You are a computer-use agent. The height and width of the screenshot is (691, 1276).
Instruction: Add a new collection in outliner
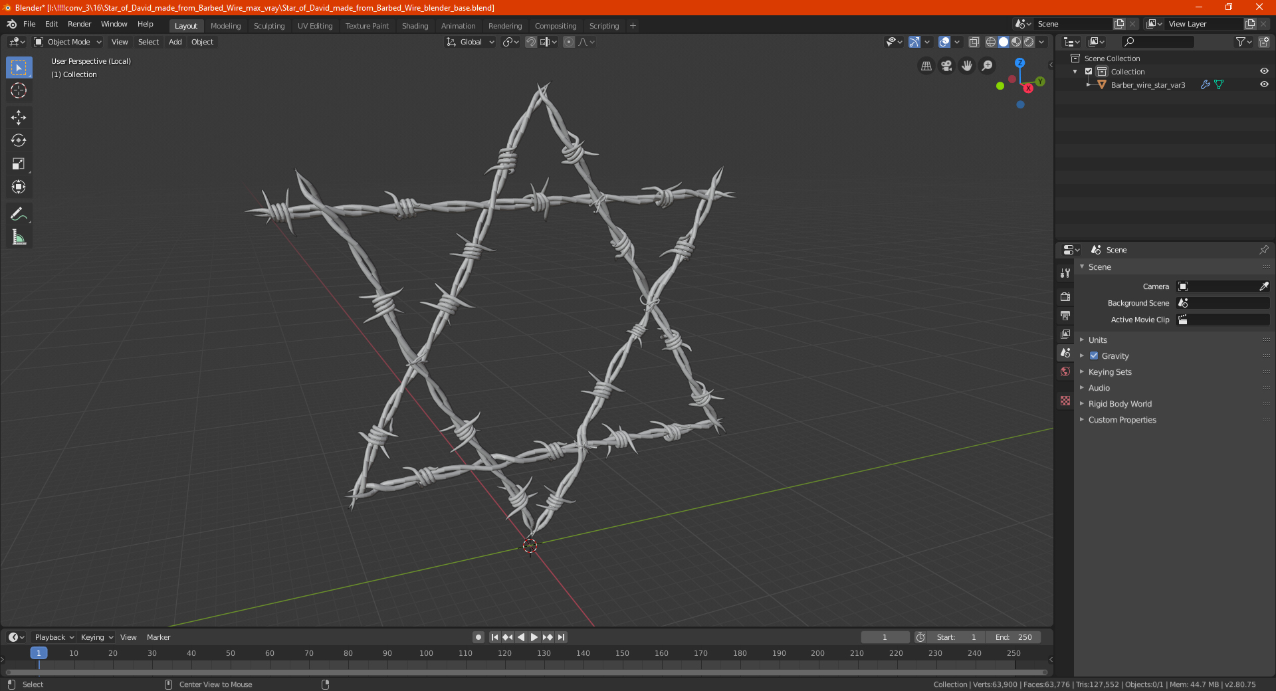[x=1263, y=42]
